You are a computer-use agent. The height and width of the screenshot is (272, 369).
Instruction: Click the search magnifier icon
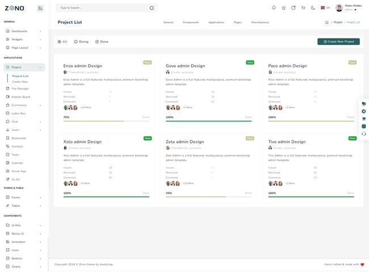(152, 8)
